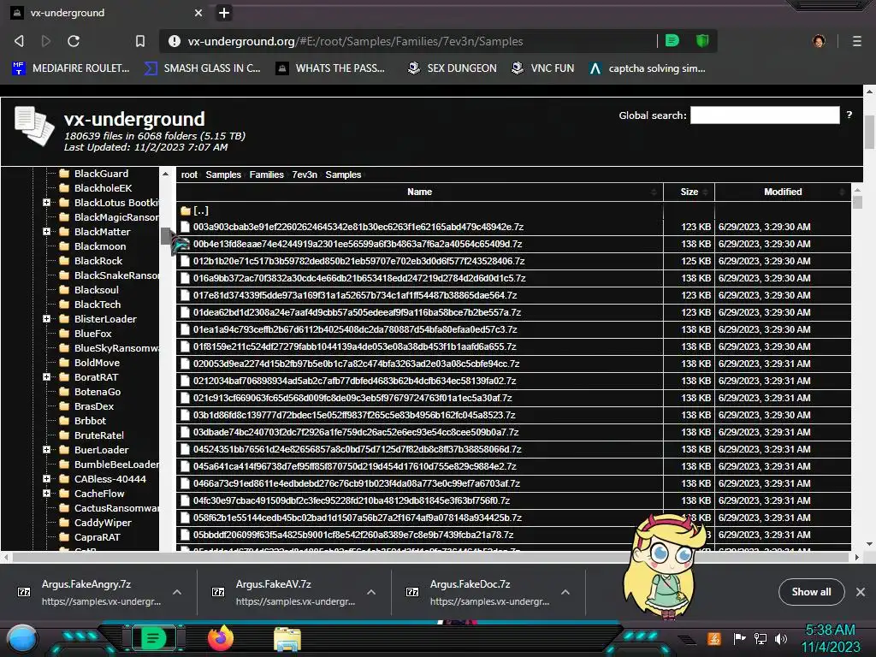The image size is (876, 657).
Task: Expand the CABless-40444 tree node
Action: [x=47, y=479]
